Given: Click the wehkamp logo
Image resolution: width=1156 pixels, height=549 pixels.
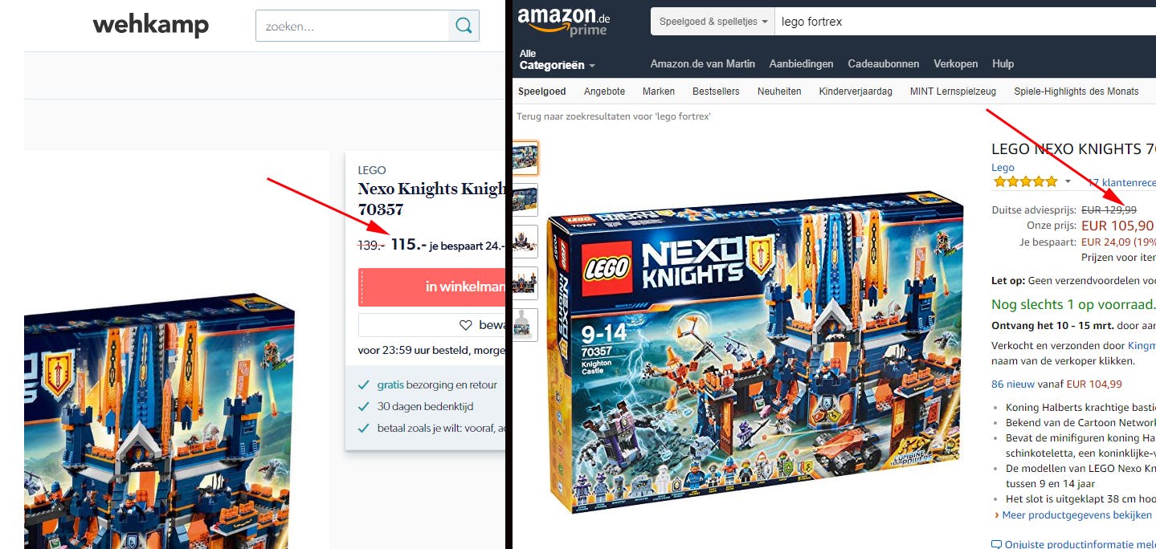Looking at the screenshot, I should click(x=151, y=26).
